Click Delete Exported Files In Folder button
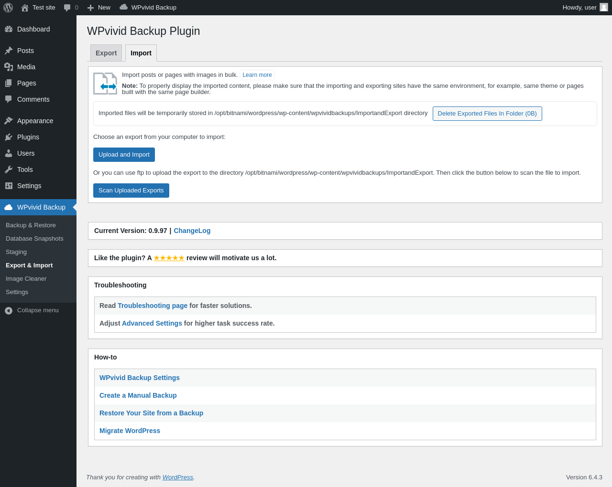Viewport: 612px width, 487px height. click(487, 114)
